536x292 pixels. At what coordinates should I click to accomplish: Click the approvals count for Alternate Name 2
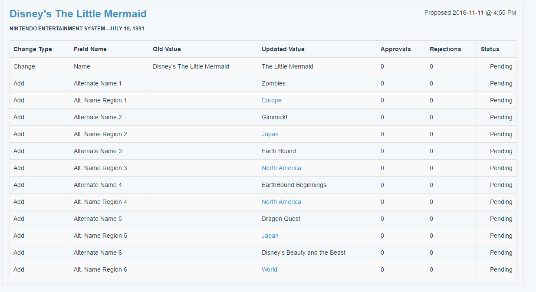[401, 117]
